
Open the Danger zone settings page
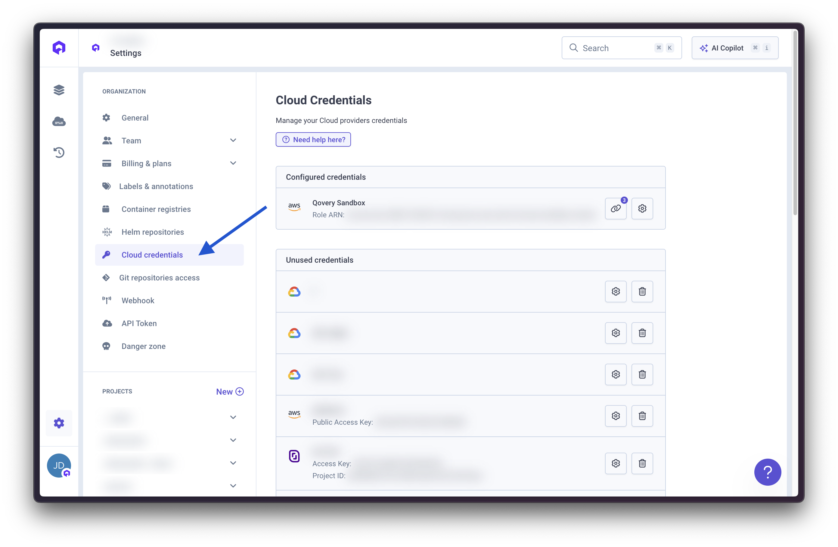click(x=143, y=346)
